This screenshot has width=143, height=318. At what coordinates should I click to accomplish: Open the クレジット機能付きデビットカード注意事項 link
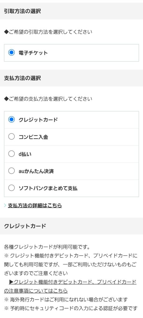[x=70, y=286]
